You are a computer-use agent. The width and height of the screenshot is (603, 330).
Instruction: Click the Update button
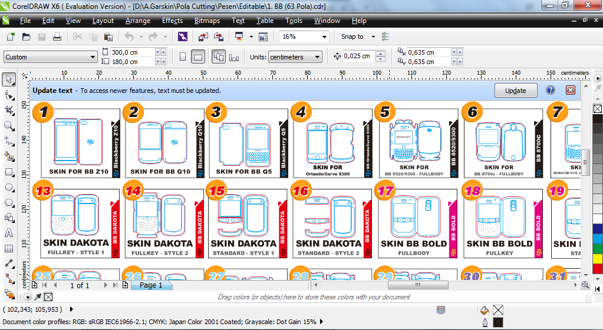coord(516,90)
